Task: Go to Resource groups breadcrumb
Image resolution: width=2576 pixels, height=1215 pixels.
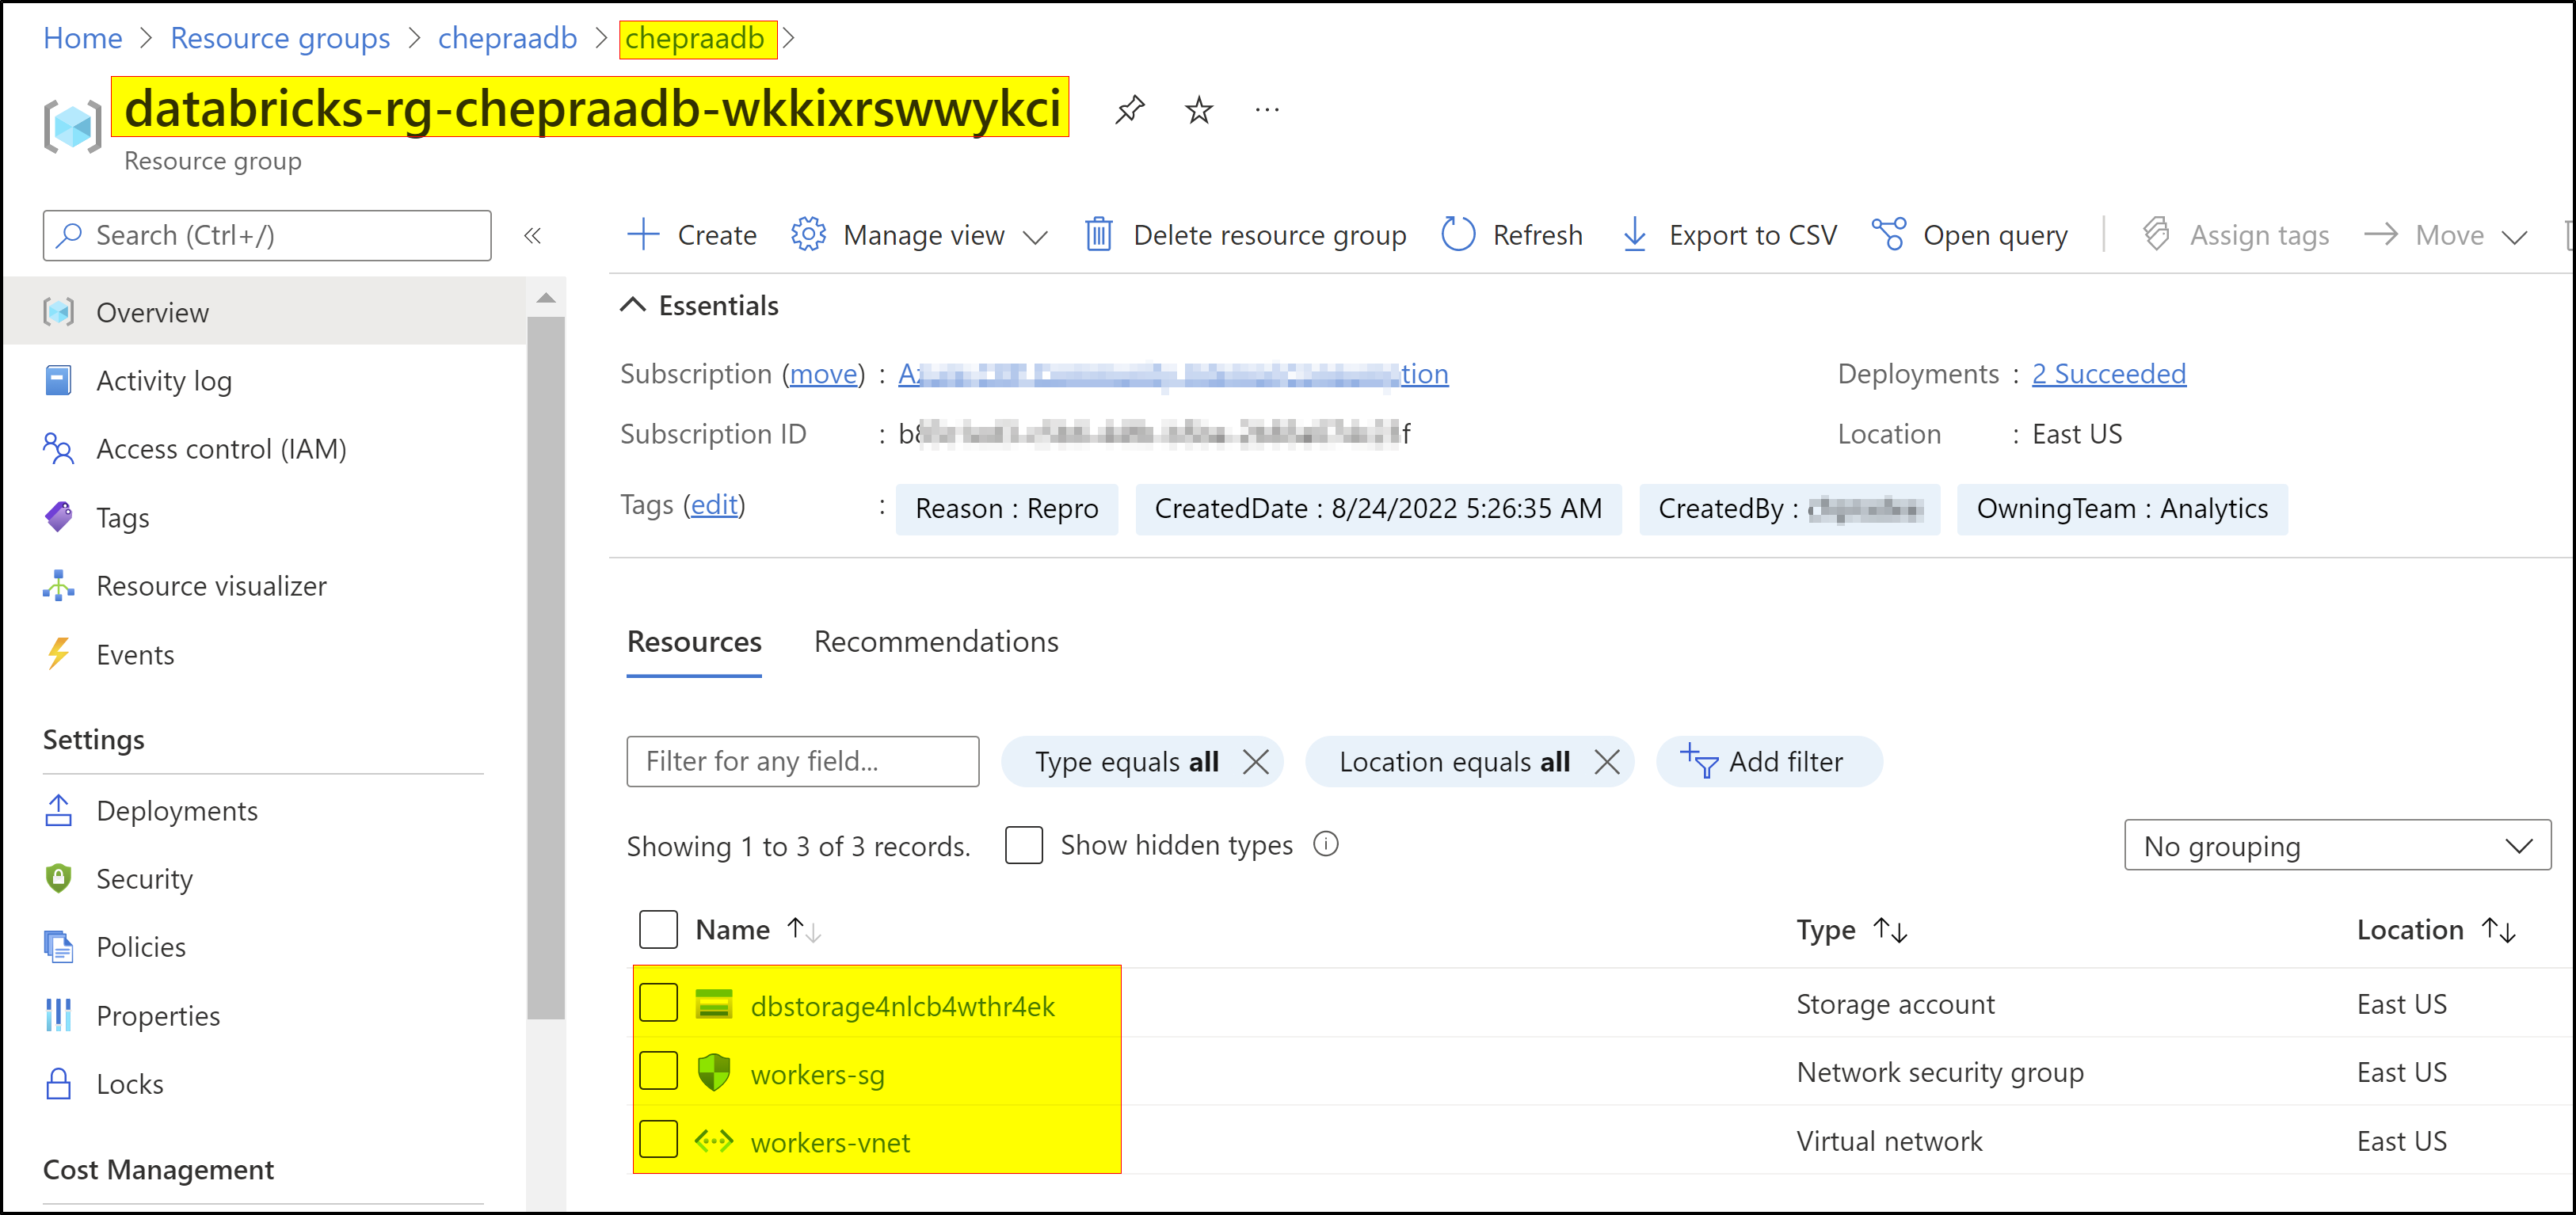Action: coord(280,38)
